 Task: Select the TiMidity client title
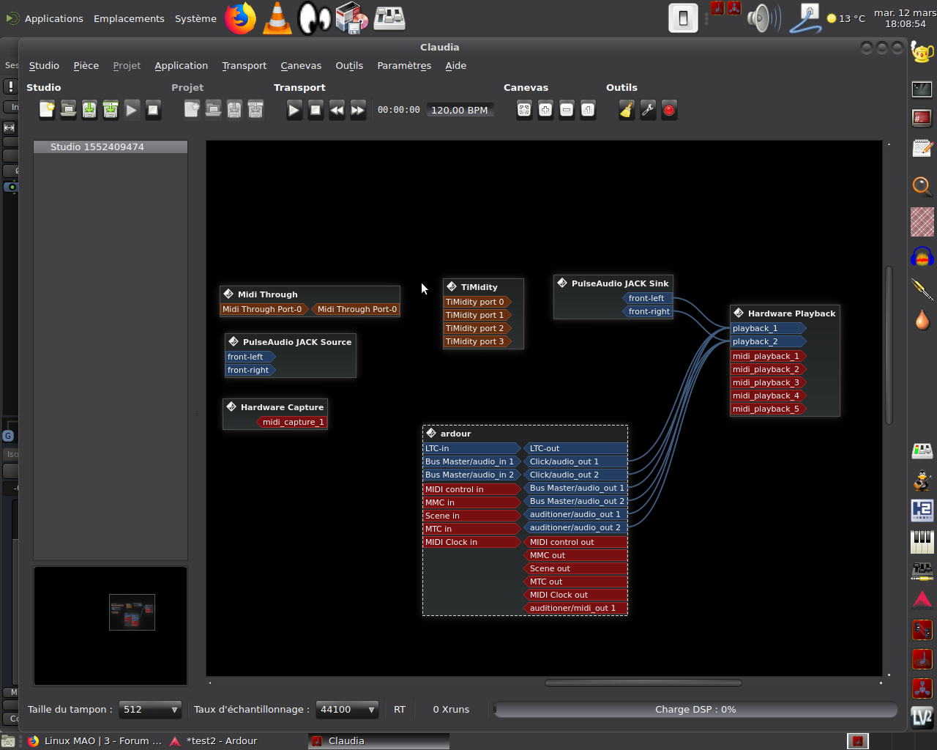point(479,287)
